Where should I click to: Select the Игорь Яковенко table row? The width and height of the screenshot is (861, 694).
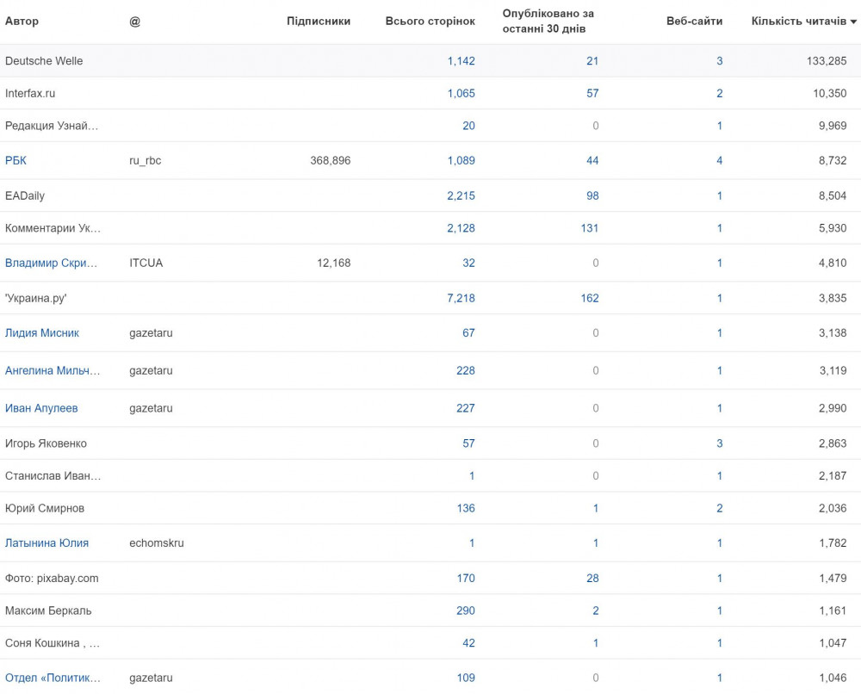pos(430,443)
